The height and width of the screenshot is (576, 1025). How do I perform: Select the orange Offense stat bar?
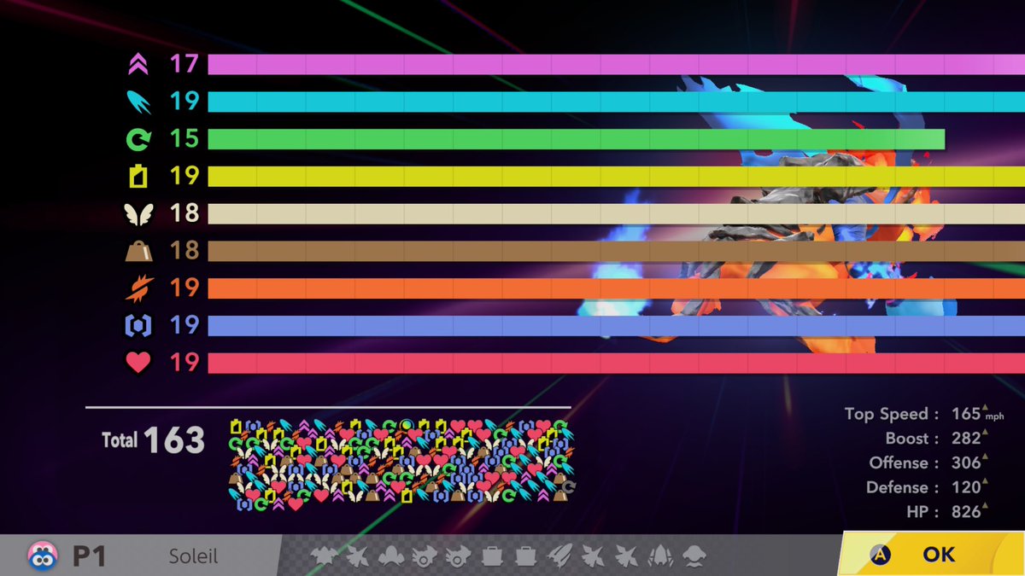(616, 288)
